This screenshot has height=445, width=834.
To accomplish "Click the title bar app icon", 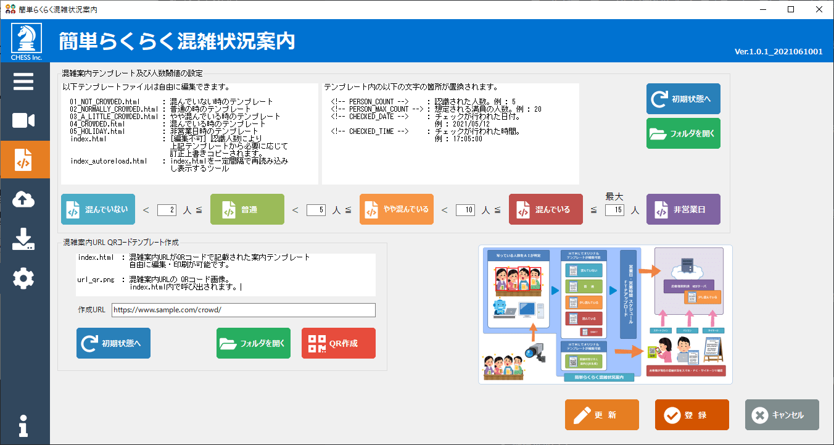I will 10,9.
